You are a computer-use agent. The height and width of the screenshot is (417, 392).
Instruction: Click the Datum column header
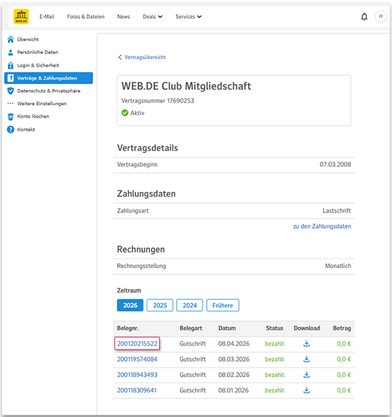click(227, 328)
